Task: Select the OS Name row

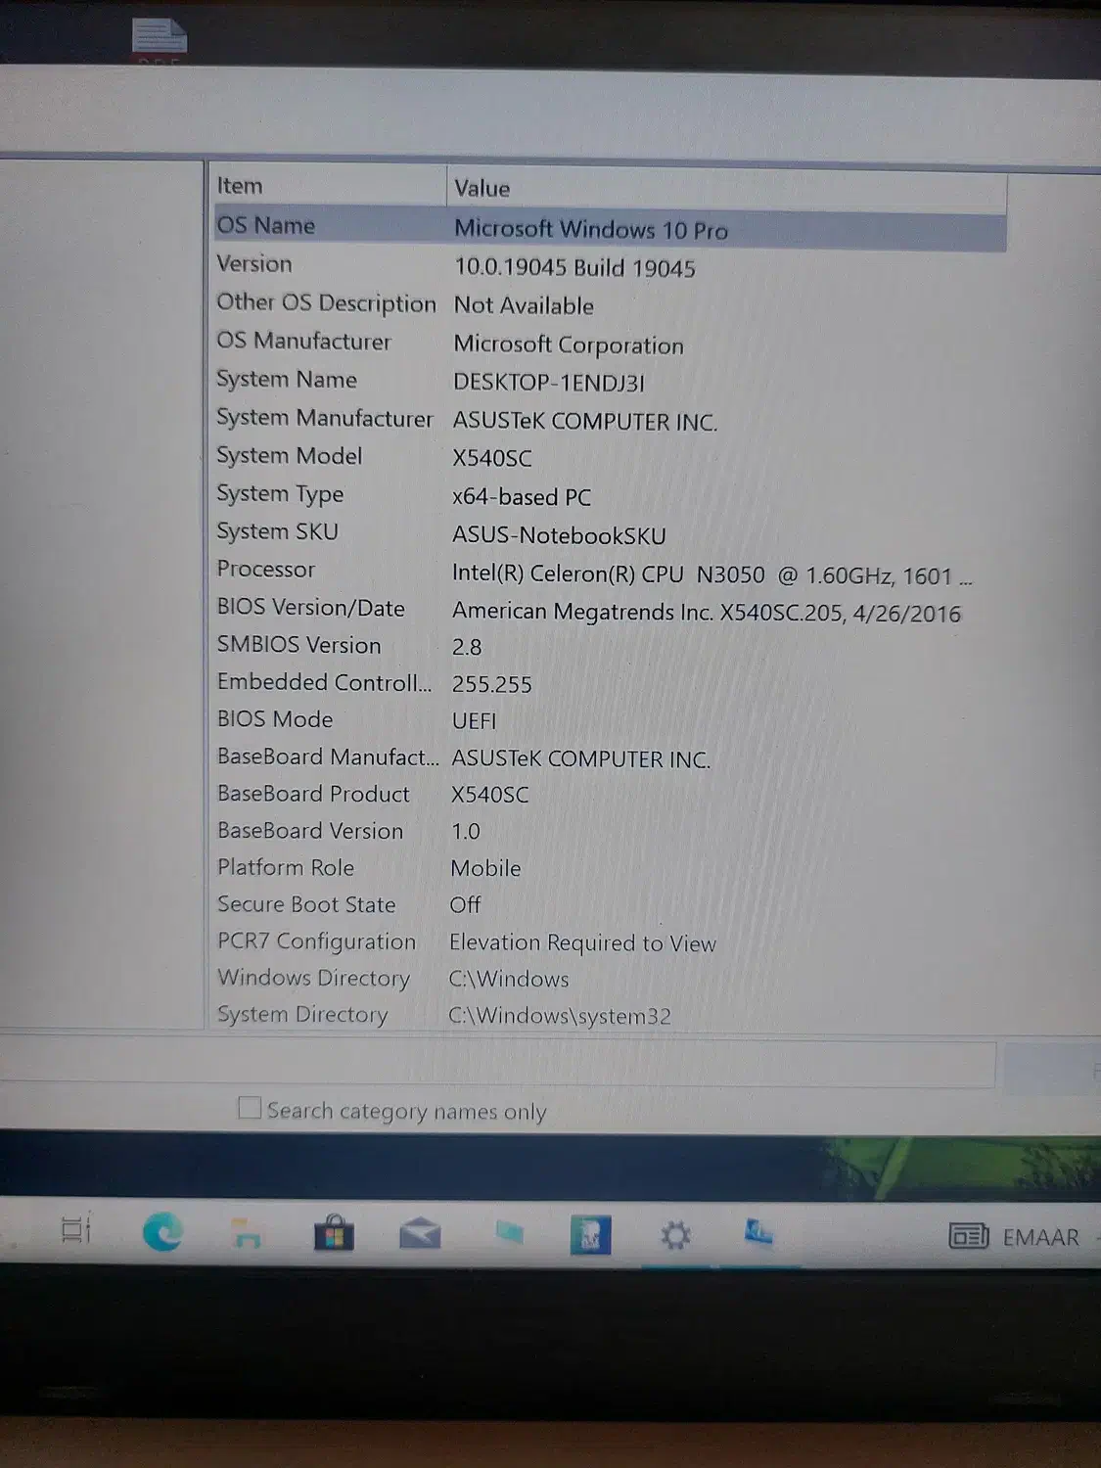Action: tap(610, 227)
